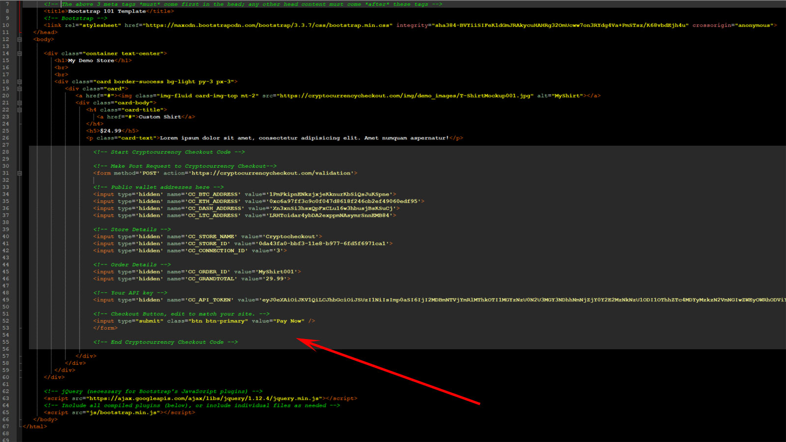
Task: Click the 'Make Post Request' comment
Action: pyautogui.click(x=185, y=166)
